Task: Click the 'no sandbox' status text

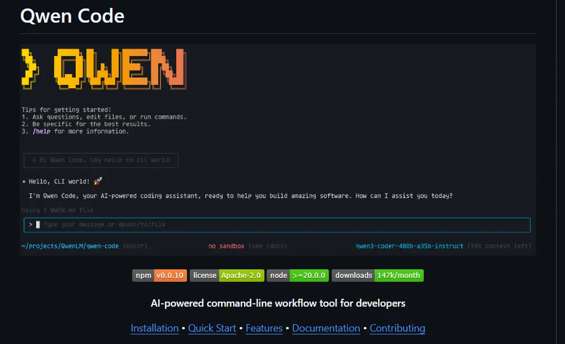Action: pyautogui.click(x=227, y=246)
